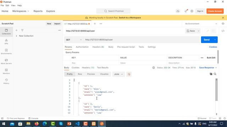Click the network globe icon near status
The image size is (227, 127).
coord(154,67)
